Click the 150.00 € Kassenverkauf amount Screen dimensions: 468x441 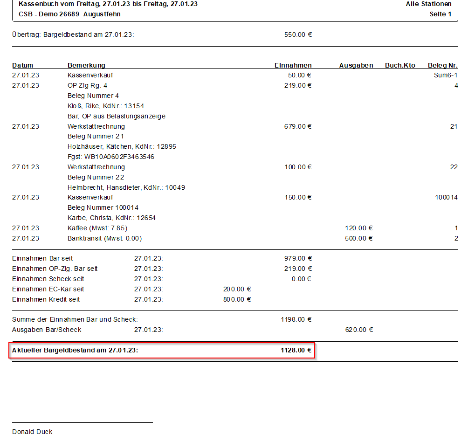[x=298, y=197]
